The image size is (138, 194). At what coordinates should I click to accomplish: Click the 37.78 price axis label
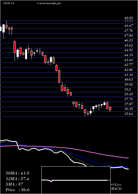click(x=128, y=99)
